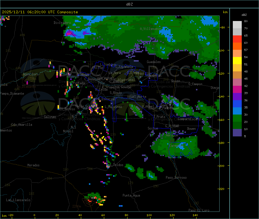Select the 'Guadales' place label

pos(154,62)
